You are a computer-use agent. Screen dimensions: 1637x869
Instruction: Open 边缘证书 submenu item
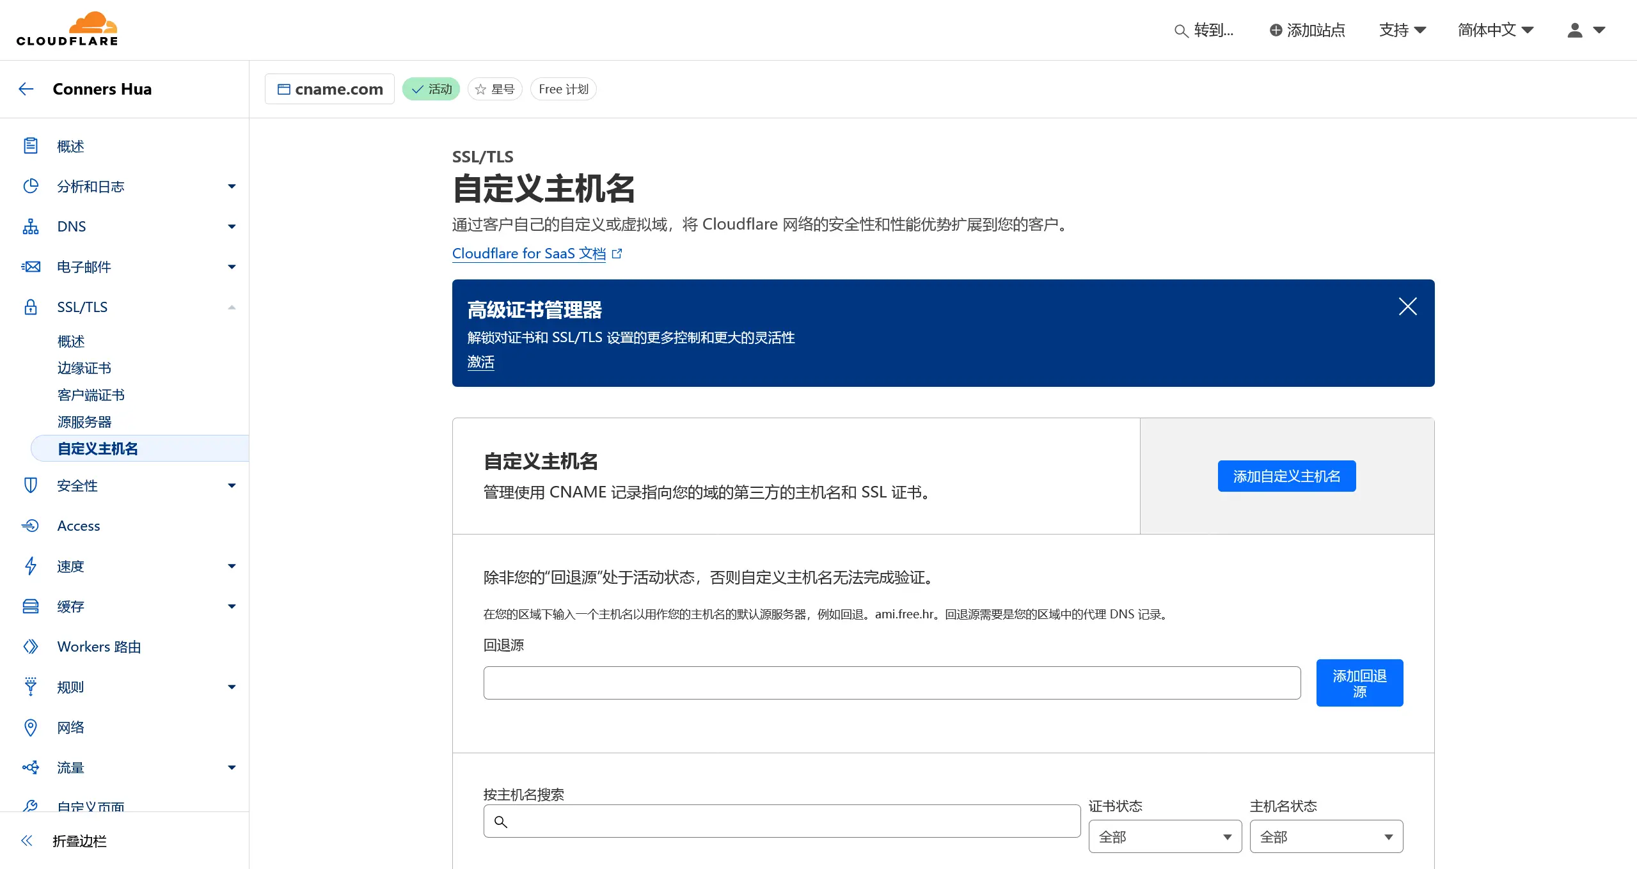click(x=84, y=368)
